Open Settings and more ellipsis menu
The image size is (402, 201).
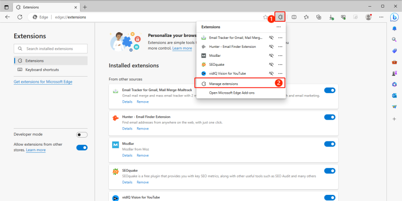[x=381, y=17]
